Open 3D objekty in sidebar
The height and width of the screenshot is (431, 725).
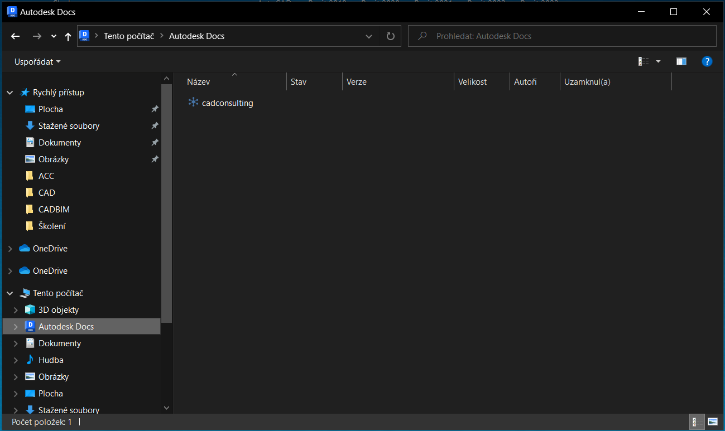click(x=58, y=310)
